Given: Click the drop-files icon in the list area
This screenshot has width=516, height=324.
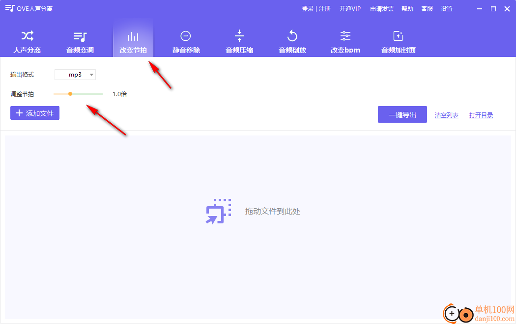Looking at the screenshot, I should pos(219,211).
